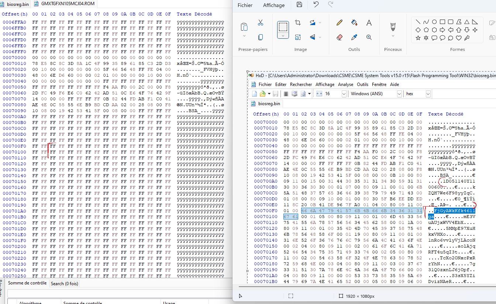This screenshot has width=496, height=304.
Task: Open the Search (0 fois) tab
Action: tap(65, 283)
